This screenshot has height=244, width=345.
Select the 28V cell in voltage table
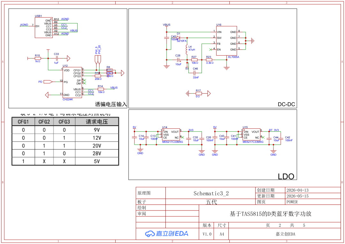pos(97,154)
